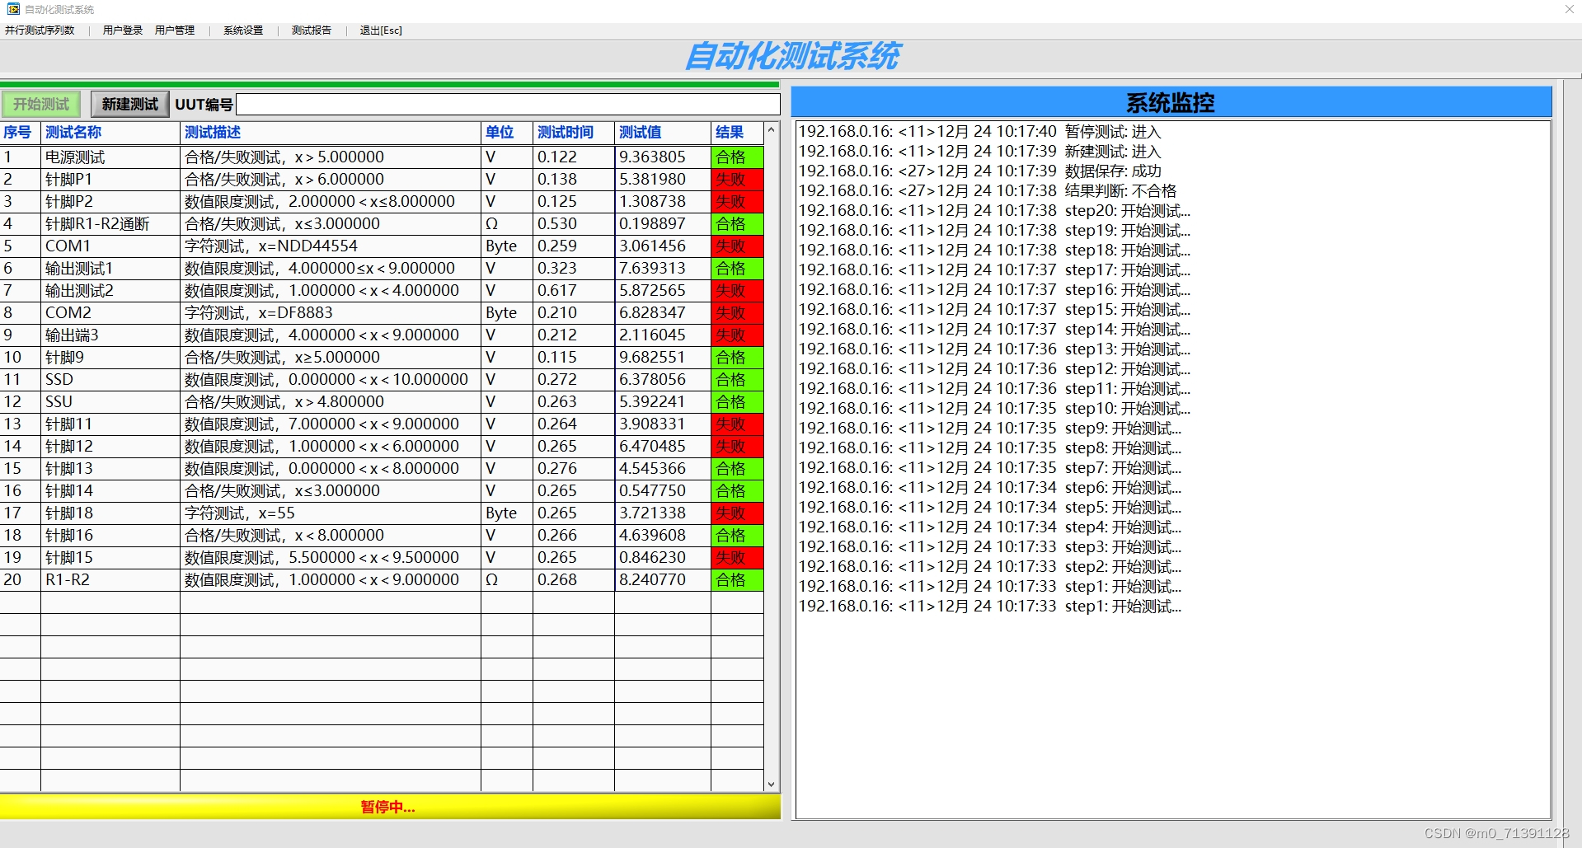Click the 测试名称 column header

[110, 133]
